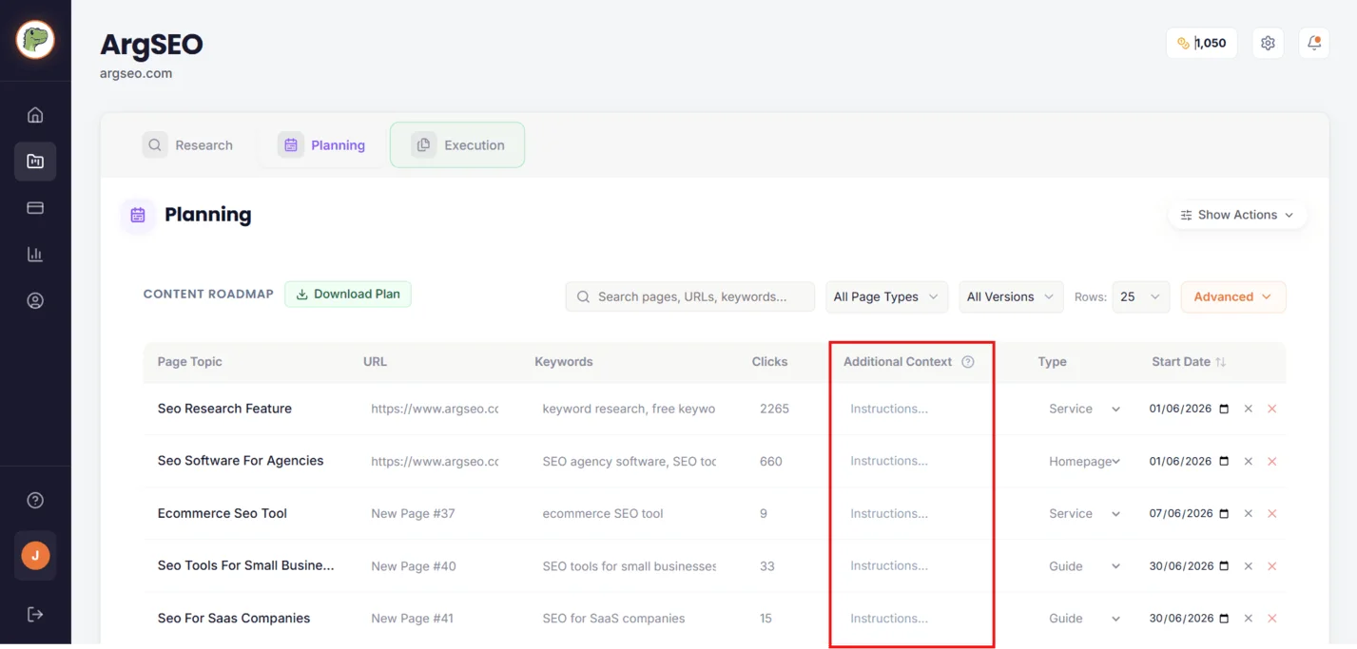Open Guide type dropdown for Seo For Saas Companies

click(x=1084, y=618)
